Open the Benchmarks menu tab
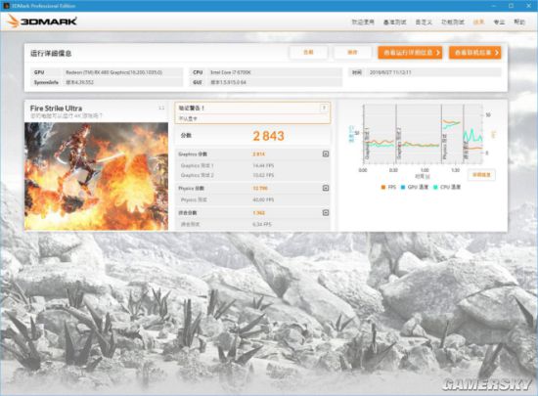538x396 pixels. tap(394, 22)
